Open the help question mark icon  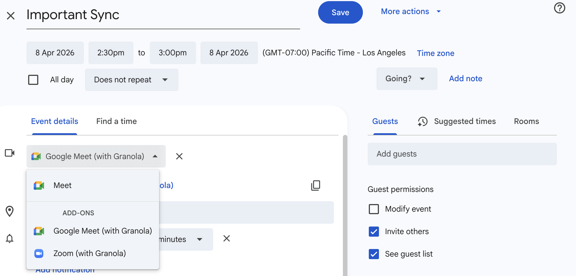(x=559, y=8)
